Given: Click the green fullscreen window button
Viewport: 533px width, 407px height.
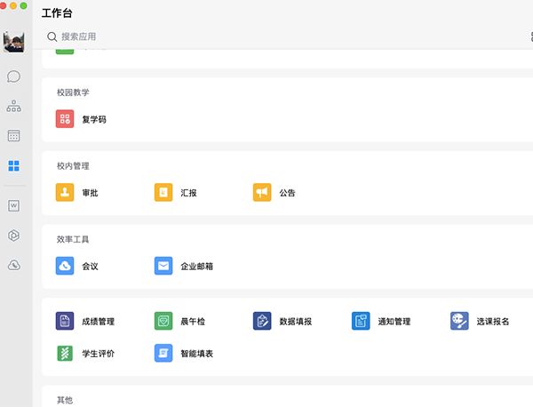Looking at the screenshot, I should (x=23, y=5).
